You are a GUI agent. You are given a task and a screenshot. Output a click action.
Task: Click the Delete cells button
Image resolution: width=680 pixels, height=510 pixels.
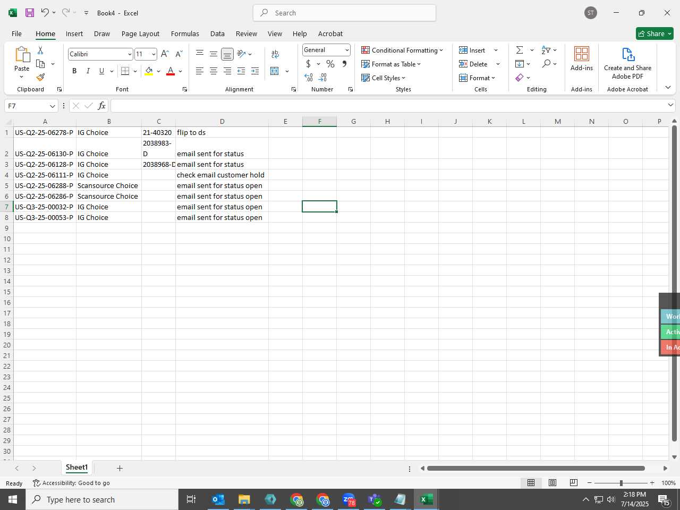[x=473, y=64]
